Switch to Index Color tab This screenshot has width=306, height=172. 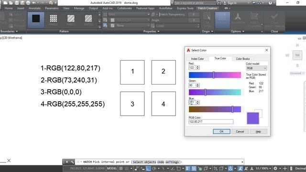(x=197, y=59)
